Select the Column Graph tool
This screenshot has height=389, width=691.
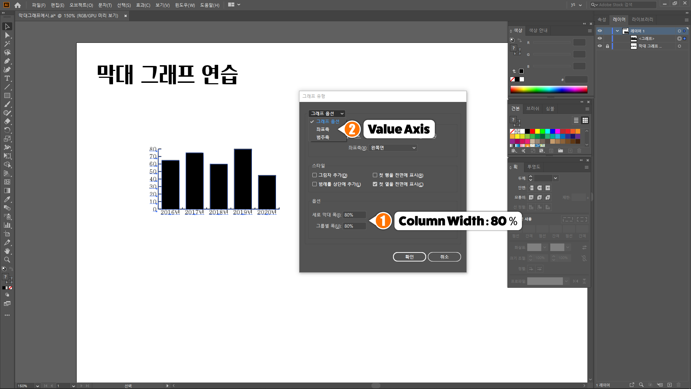pyautogui.click(x=7, y=225)
